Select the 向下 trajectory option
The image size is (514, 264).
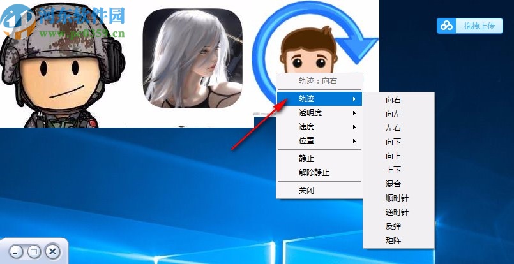click(x=399, y=142)
